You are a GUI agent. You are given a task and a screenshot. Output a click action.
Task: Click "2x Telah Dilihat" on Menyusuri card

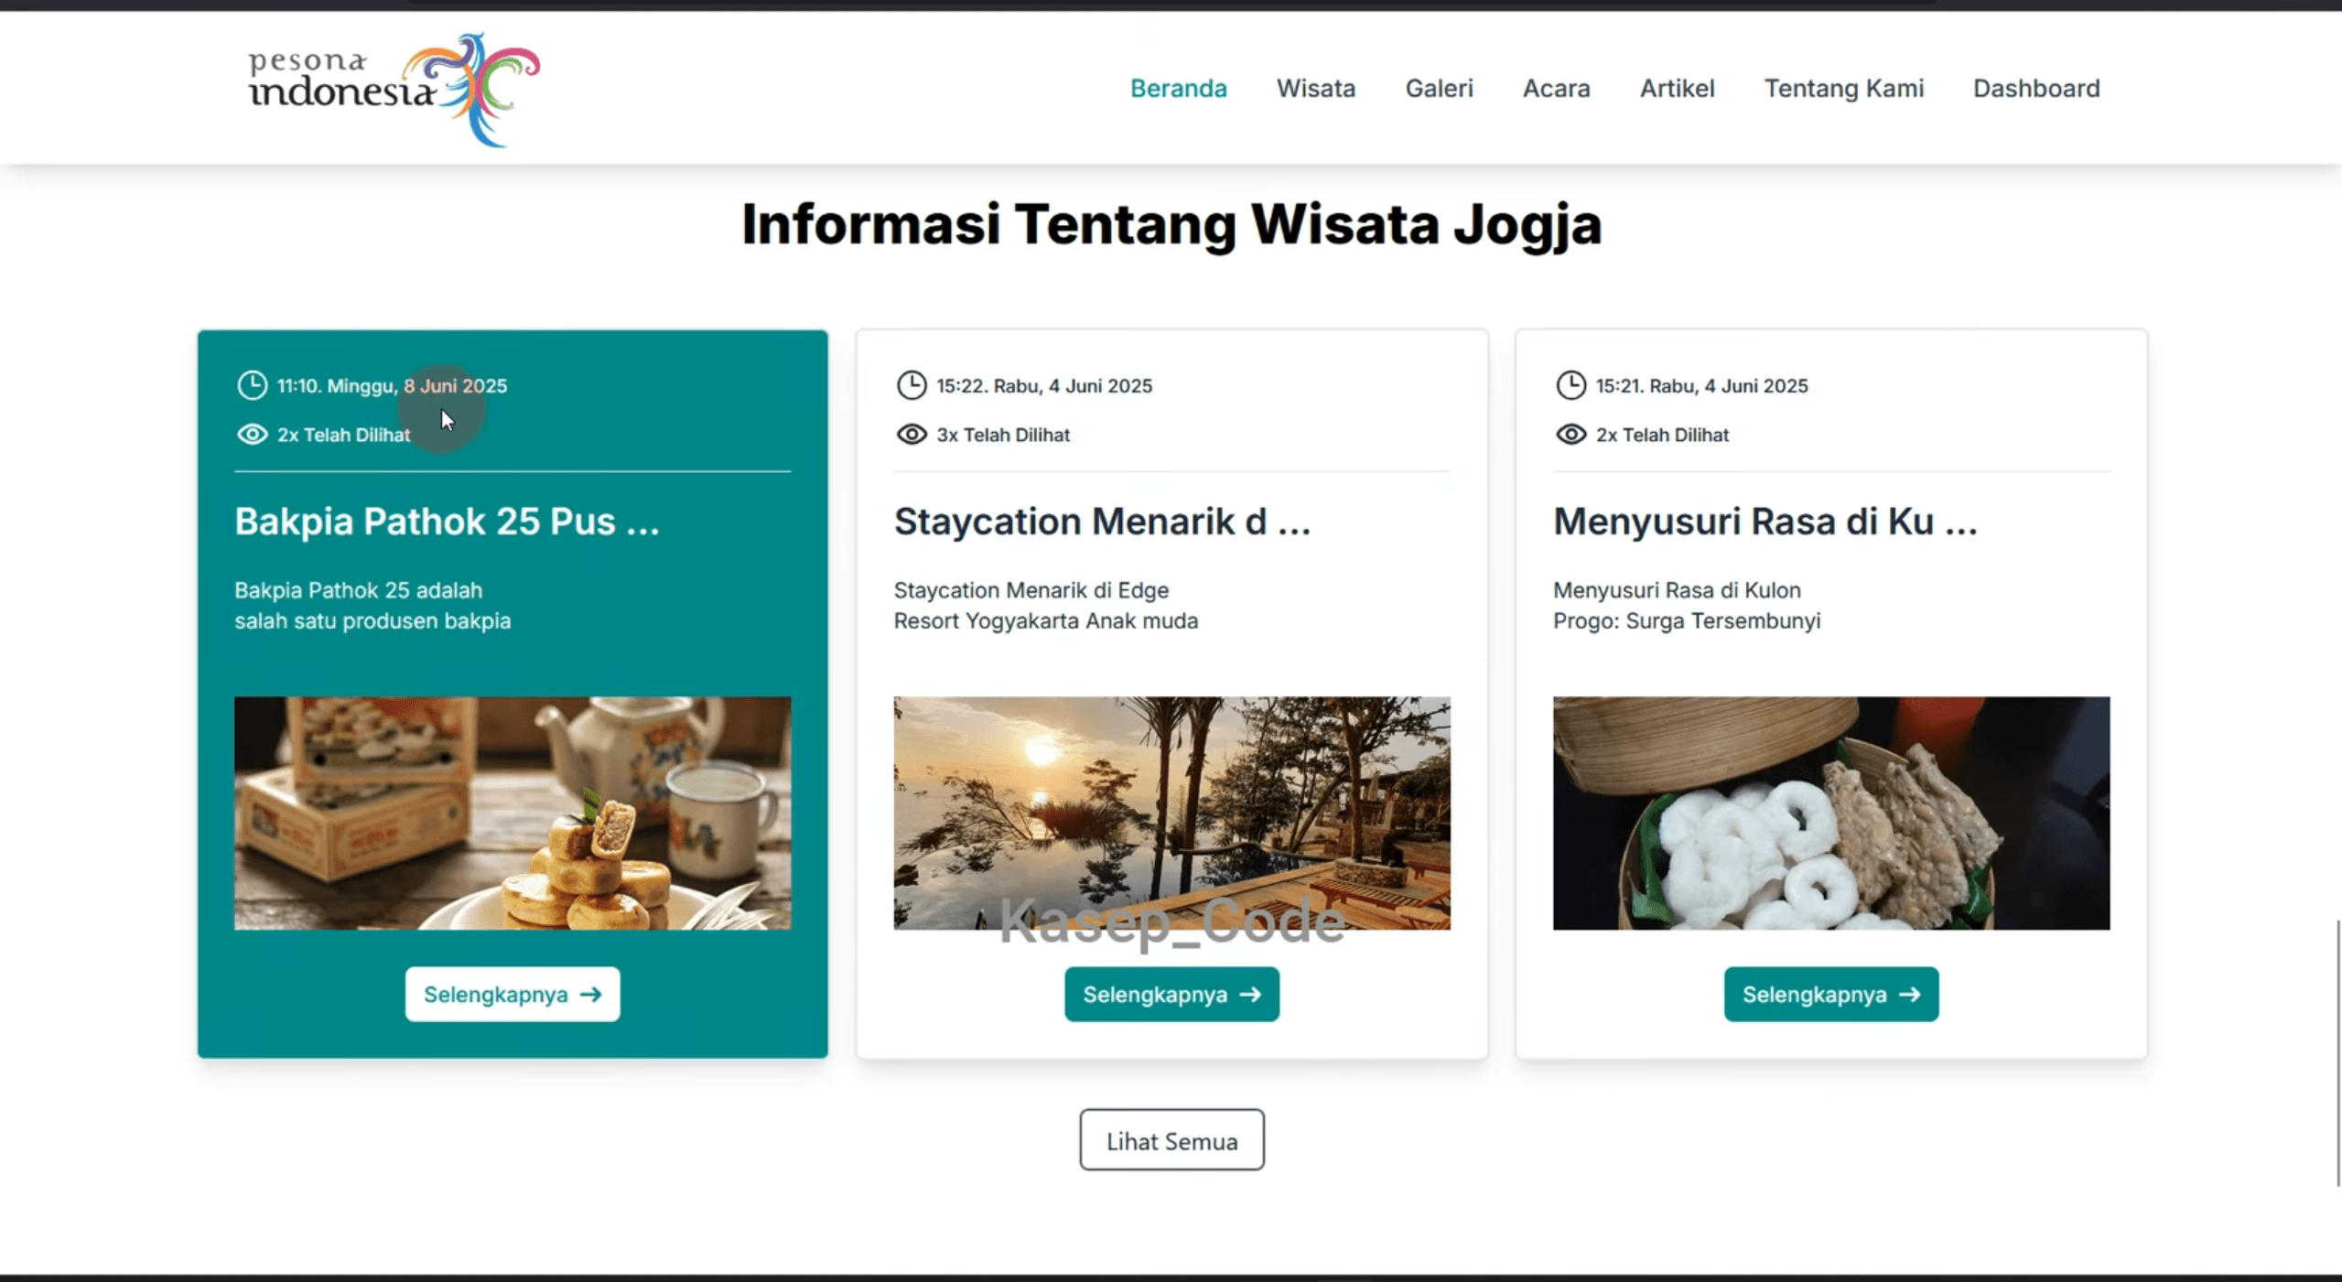1662,436
